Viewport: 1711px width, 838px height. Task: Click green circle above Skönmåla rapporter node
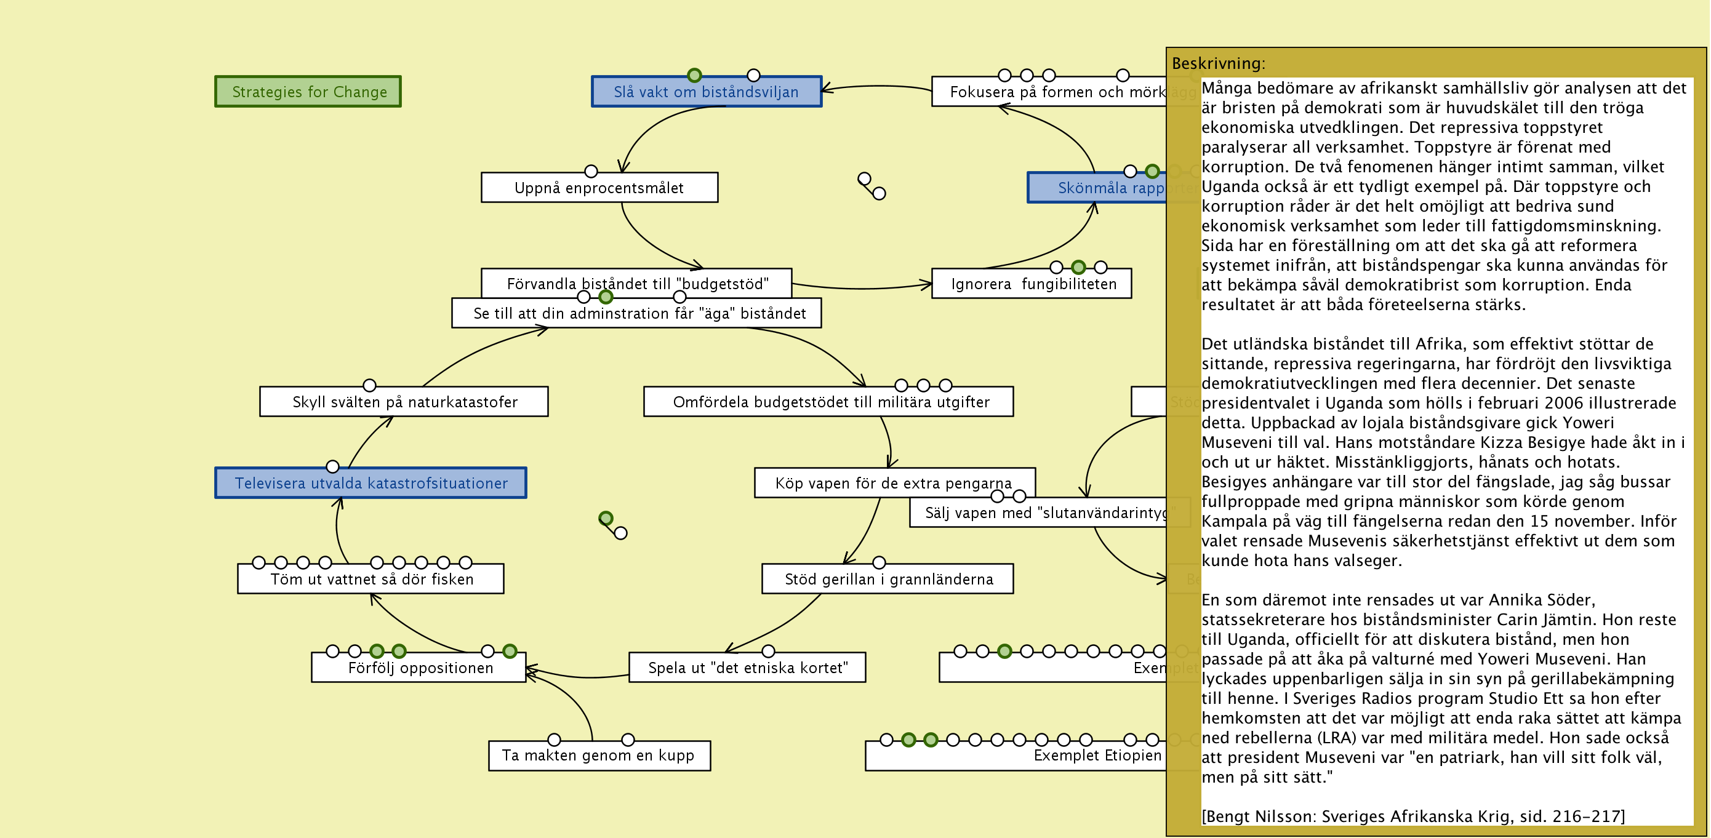coord(1152,171)
